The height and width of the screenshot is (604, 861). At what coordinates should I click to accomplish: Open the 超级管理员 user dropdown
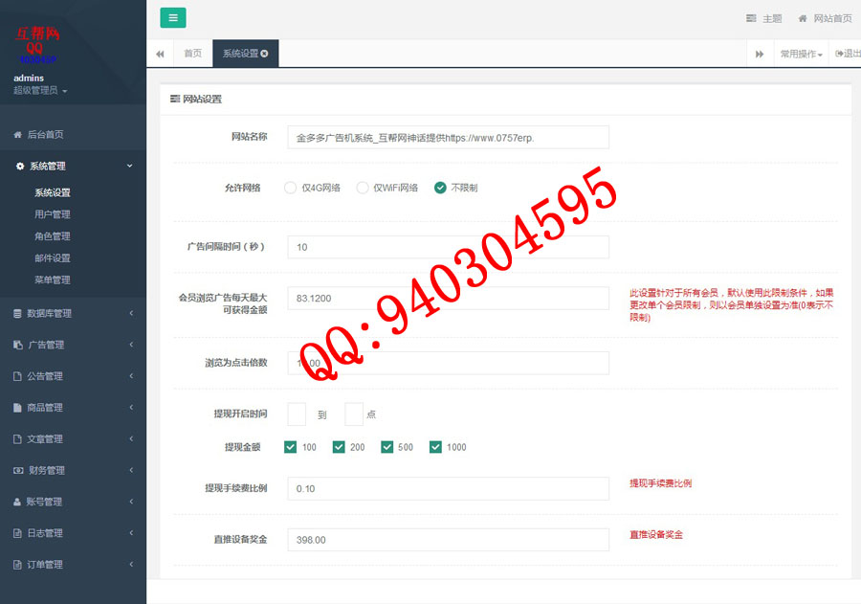coord(40,91)
